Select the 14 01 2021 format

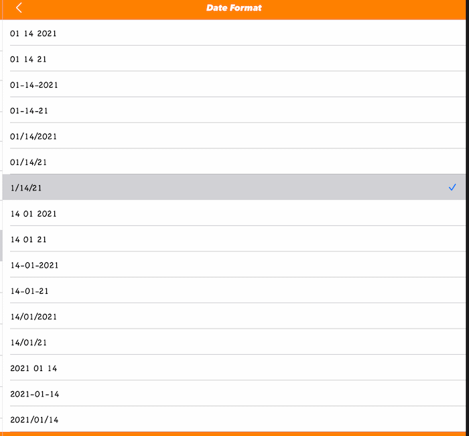pyautogui.click(x=234, y=213)
